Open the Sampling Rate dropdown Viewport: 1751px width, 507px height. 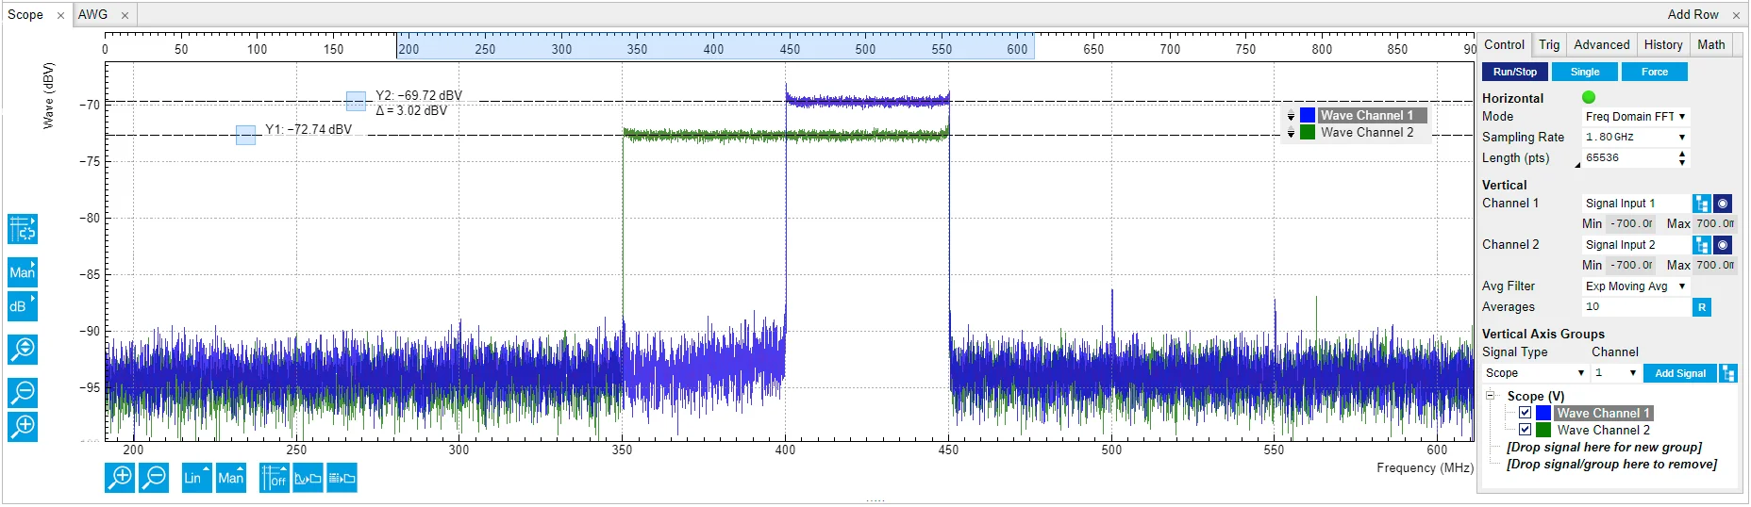click(1635, 138)
